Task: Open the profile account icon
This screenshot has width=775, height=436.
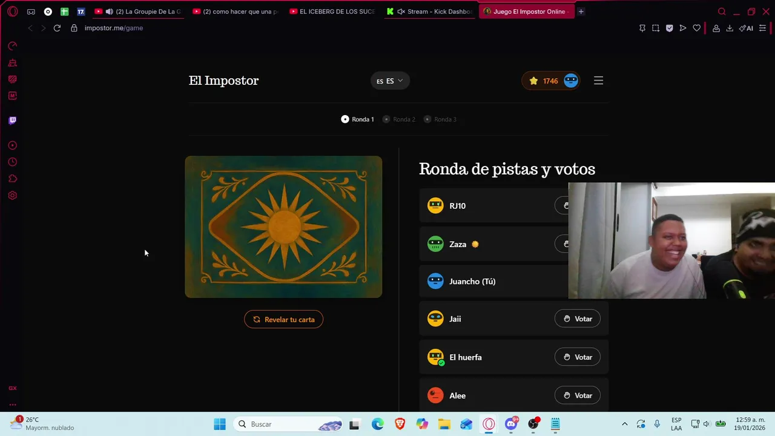Action: pyautogui.click(x=716, y=28)
